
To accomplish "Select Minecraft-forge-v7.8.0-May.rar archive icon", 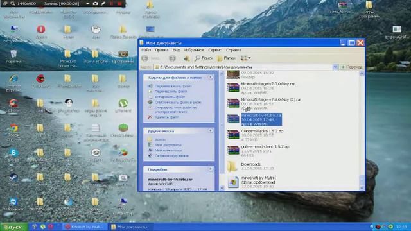I will 233,88.
